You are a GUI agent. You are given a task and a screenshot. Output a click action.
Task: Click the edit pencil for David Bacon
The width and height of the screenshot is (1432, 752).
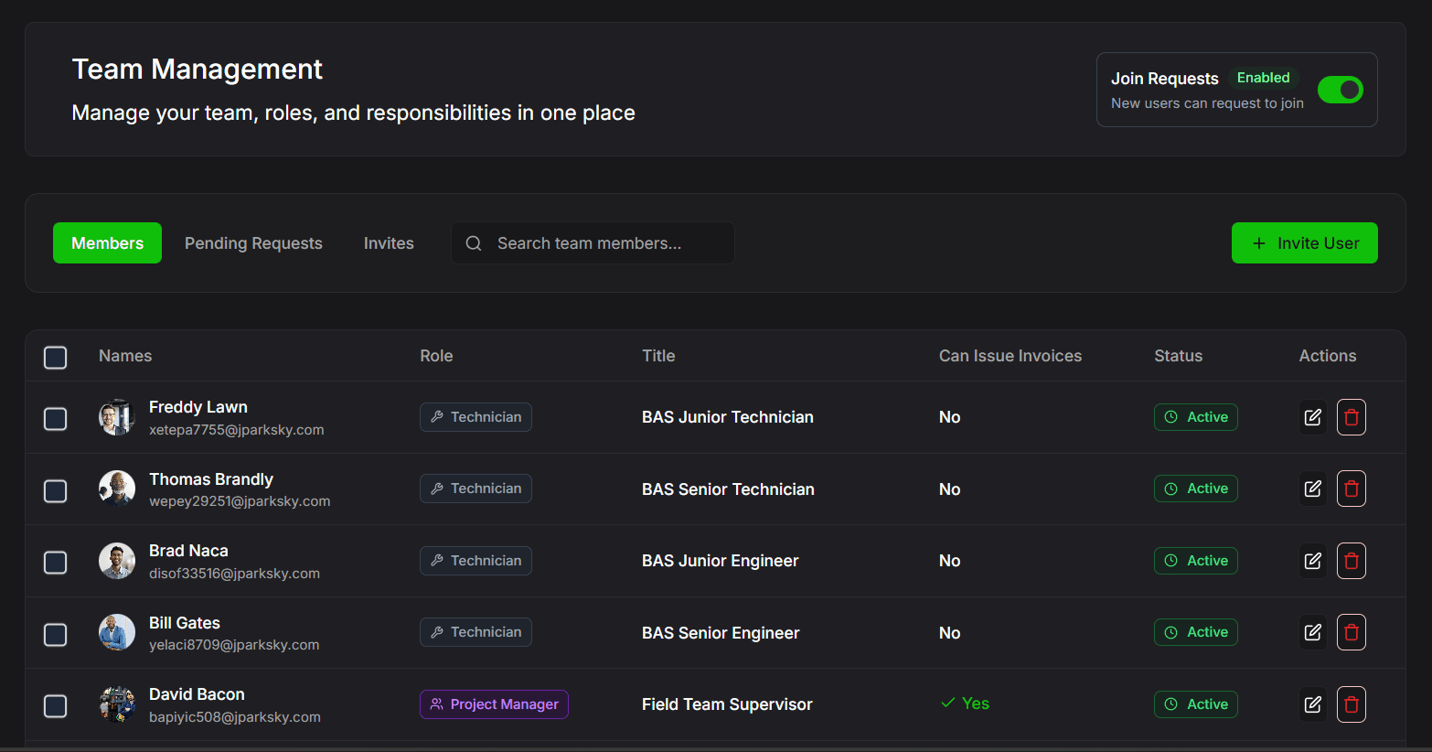click(x=1312, y=704)
